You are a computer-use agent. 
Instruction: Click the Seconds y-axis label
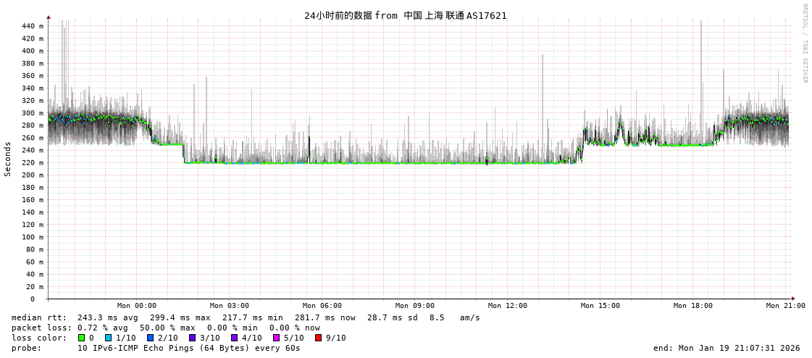click(x=8, y=159)
